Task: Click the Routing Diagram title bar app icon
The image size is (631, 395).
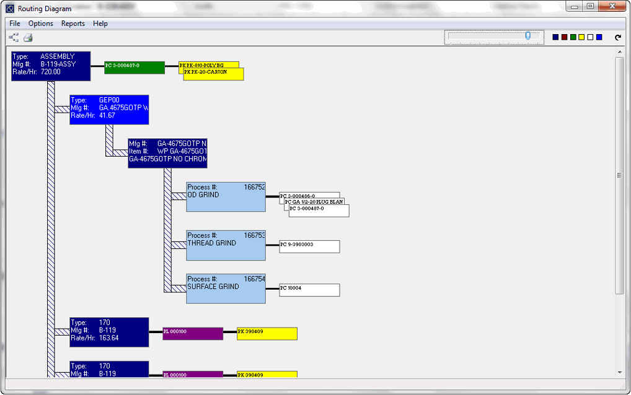Action: pos(10,9)
